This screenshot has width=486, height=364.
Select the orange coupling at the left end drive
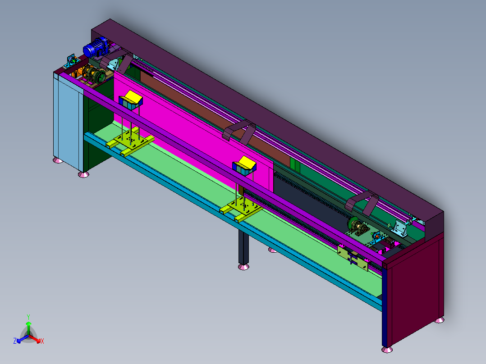pyautogui.click(x=78, y=72)
